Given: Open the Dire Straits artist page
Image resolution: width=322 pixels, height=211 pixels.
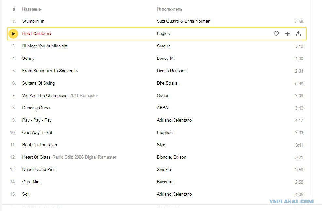Looking at the screenshot, I should pos(167,83).
